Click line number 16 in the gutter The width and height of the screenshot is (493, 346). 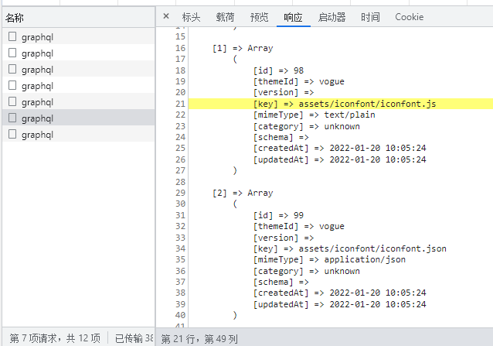tap(180, 48)
